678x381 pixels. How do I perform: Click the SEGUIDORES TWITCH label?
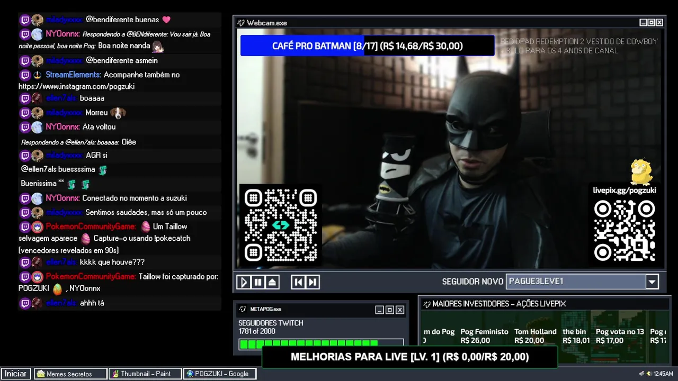pyautogui.click(x=271, y=323)
